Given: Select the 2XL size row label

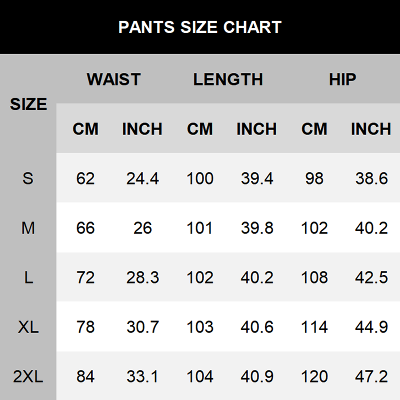Looking at the screenshot, I should [28, 376].
